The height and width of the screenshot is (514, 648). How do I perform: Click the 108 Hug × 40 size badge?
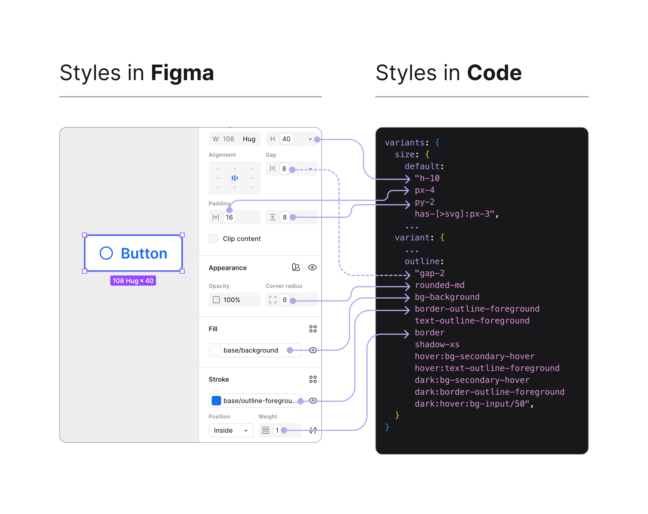[x=133, y=281]
